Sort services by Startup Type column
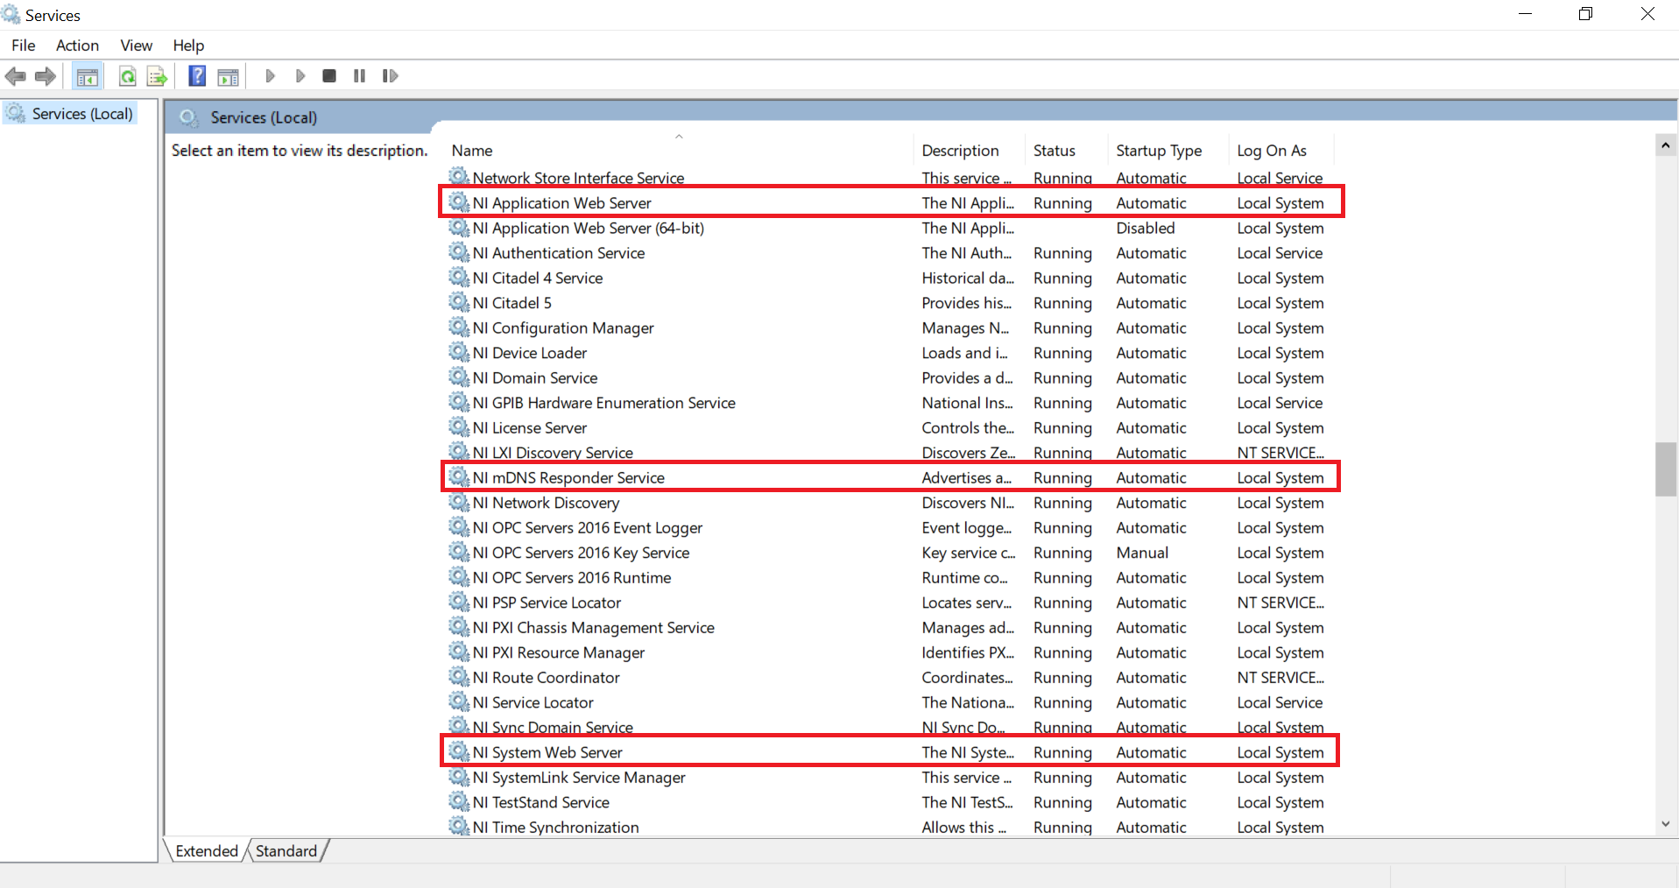Viewport: 1679px width, 888px height. click(x=1158, y=151)
